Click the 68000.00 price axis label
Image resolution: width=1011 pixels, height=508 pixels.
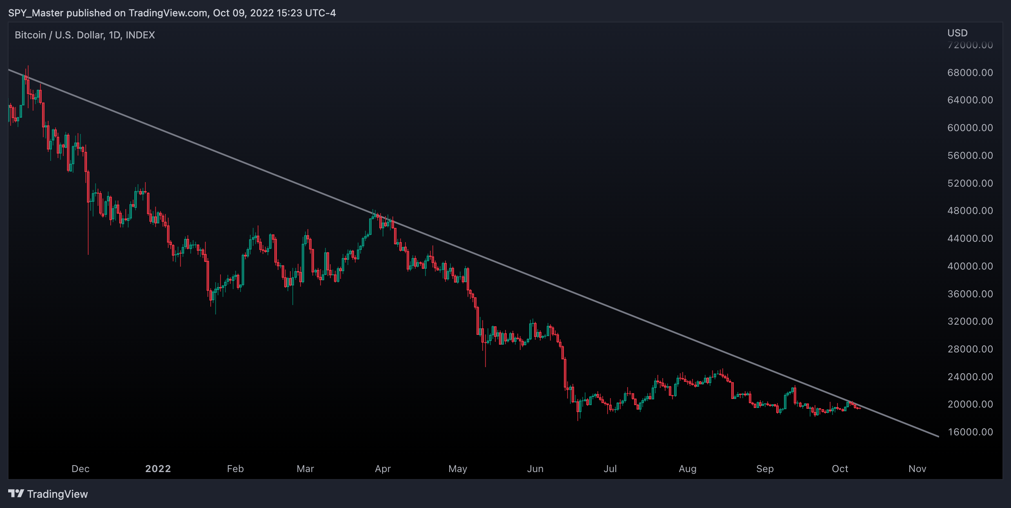(970, 73)
